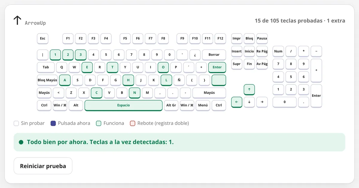Screen dimensions: 359x188
Task: Click the numpad asterisk * key
Action: pos(304,51)
